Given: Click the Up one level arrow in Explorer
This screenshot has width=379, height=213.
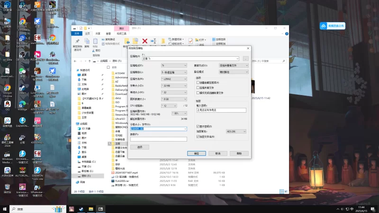Looking at the screenshot, I should click(x=90, y=61).
